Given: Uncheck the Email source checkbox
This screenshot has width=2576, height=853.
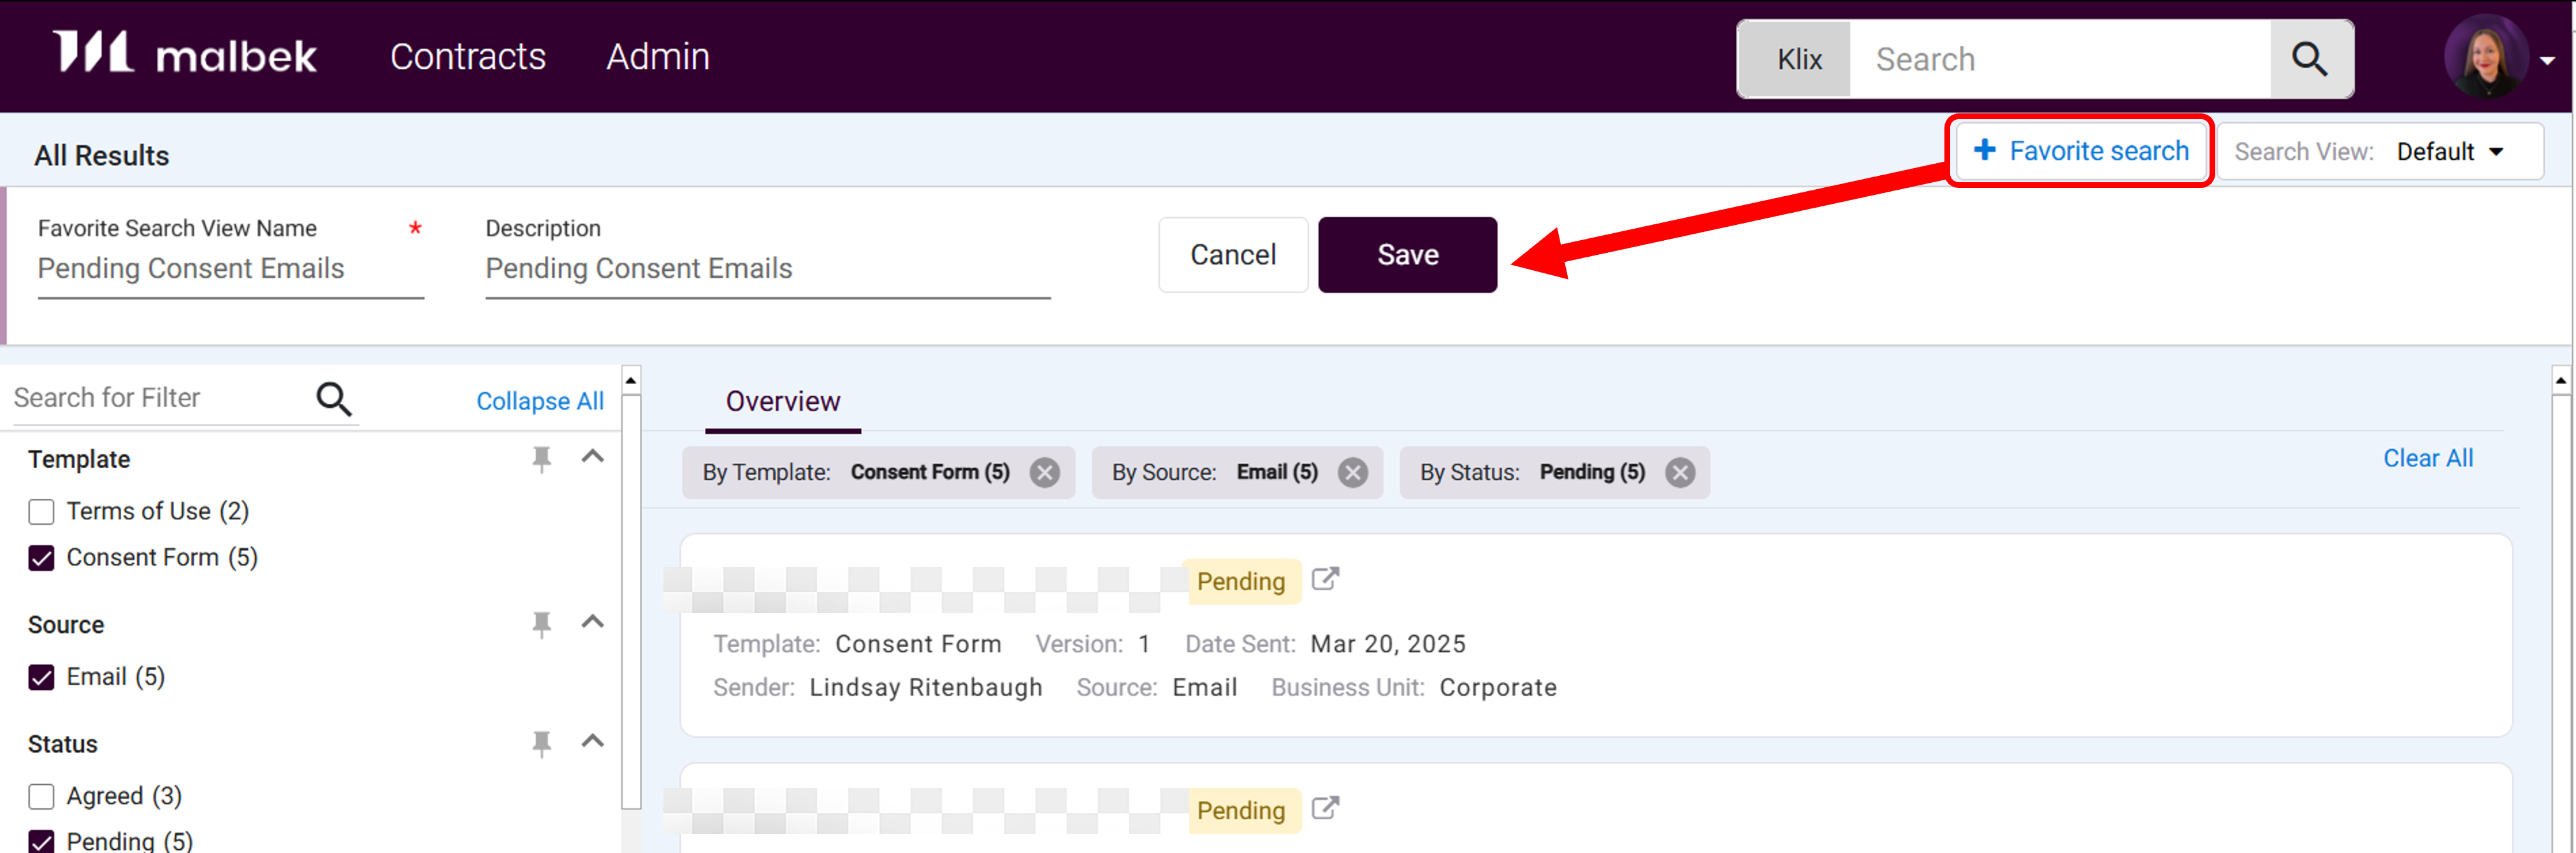Looking at the screenshot, I should [x=41, y=677].
